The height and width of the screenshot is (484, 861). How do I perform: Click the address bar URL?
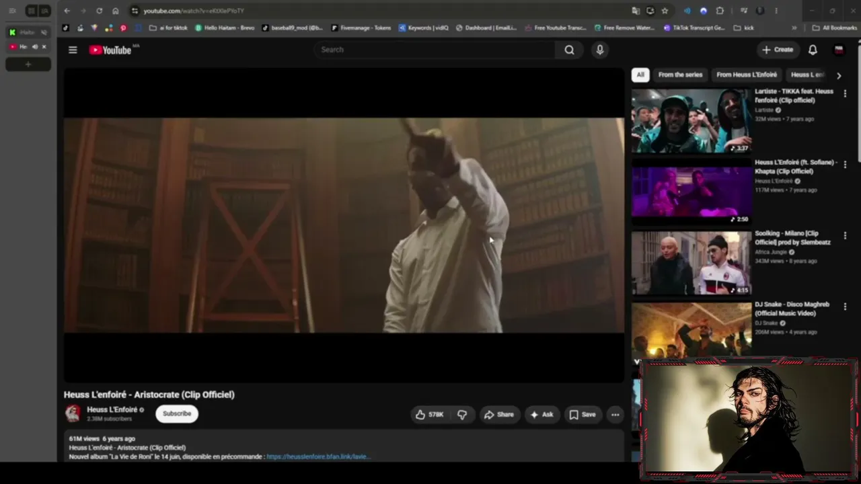[194, 11]
